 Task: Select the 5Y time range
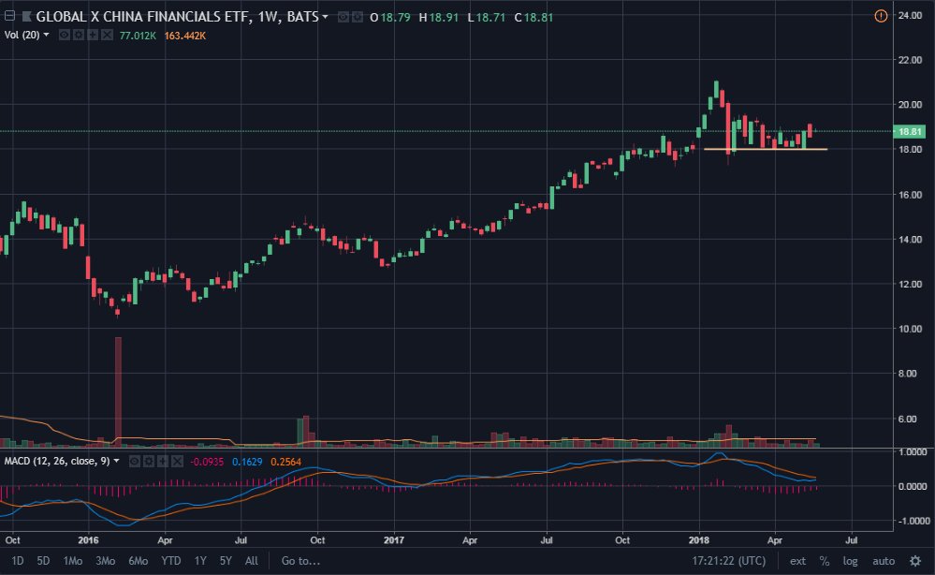pos(226,561)
